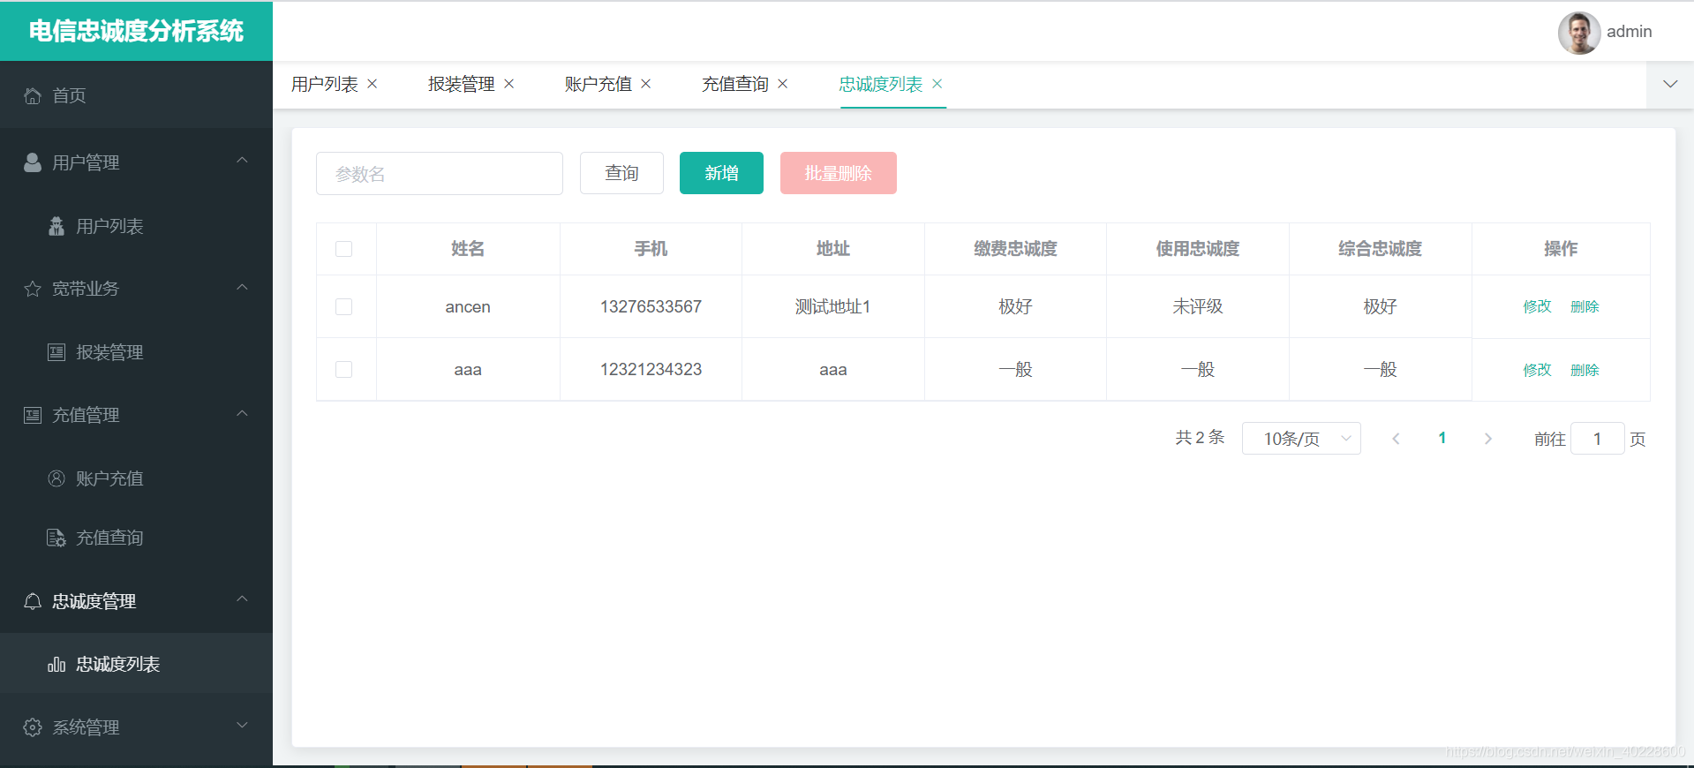Image resolution: width=1694 pixels, height=768 pixels.
Task: Click the admin username text
Action: tap(1629, 32)
